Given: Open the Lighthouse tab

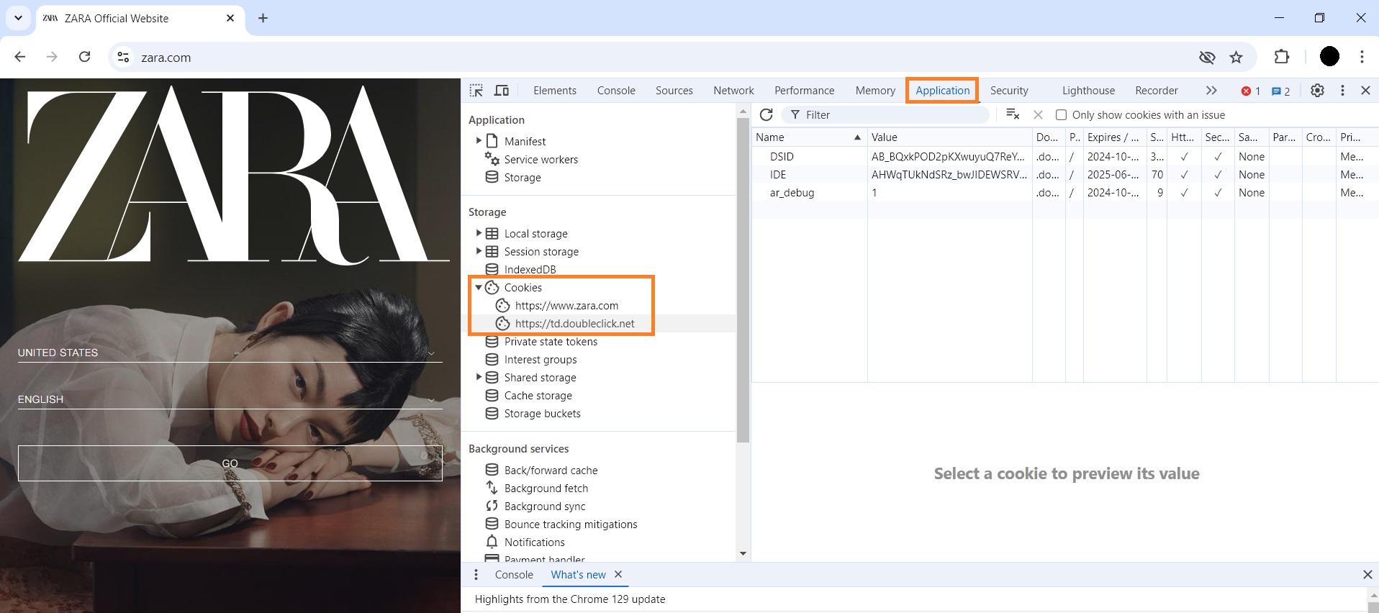Looking at the screenshot, I should (1088, 91).
